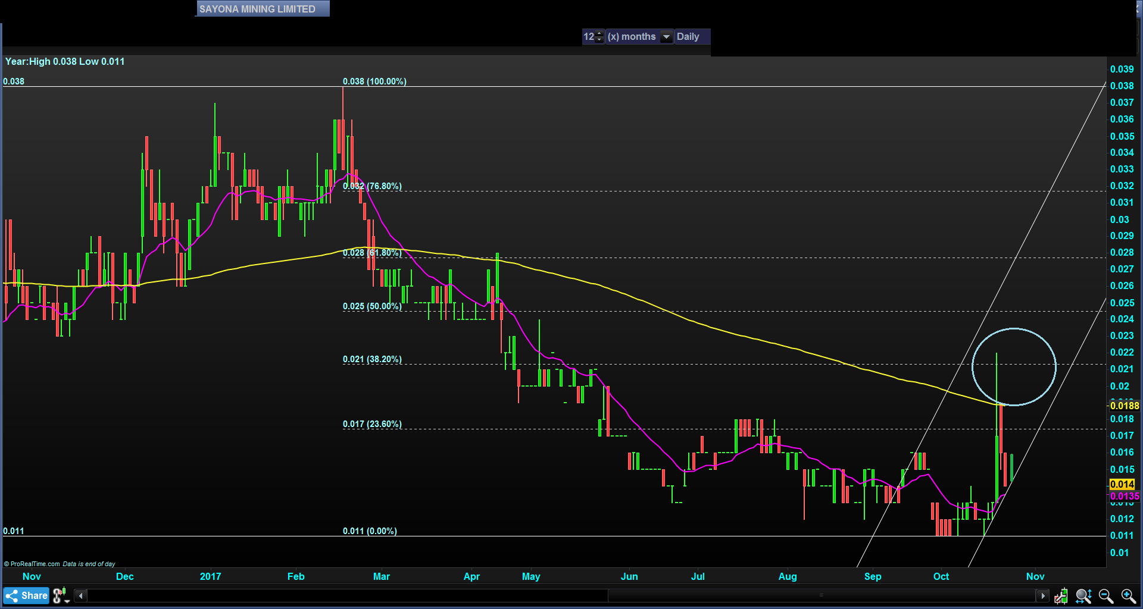Screen dimensions: 1143x609
Task: Click the Nov label at the left of the time axis
Action: [x=32, y=576]
